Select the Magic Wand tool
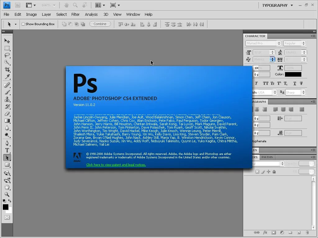The image size is (318, 238). (x=7, y=62)
